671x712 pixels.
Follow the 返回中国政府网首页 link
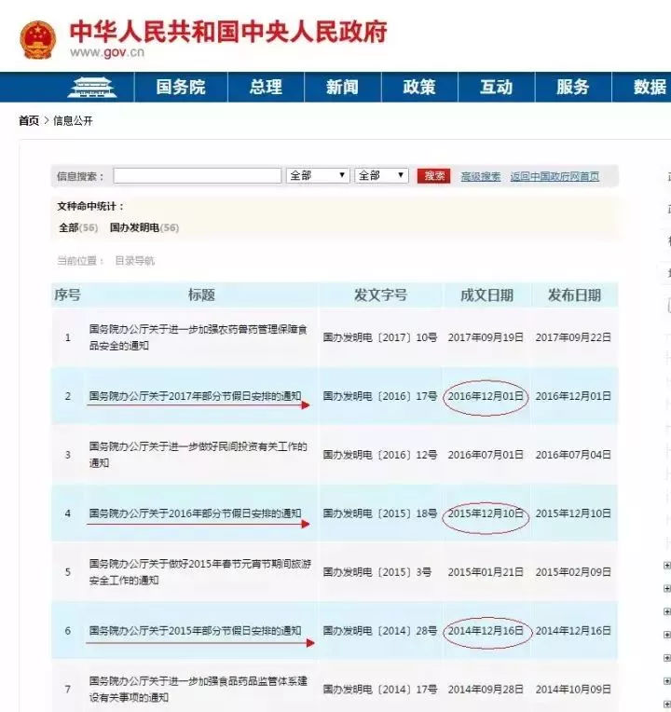[555, 176]
